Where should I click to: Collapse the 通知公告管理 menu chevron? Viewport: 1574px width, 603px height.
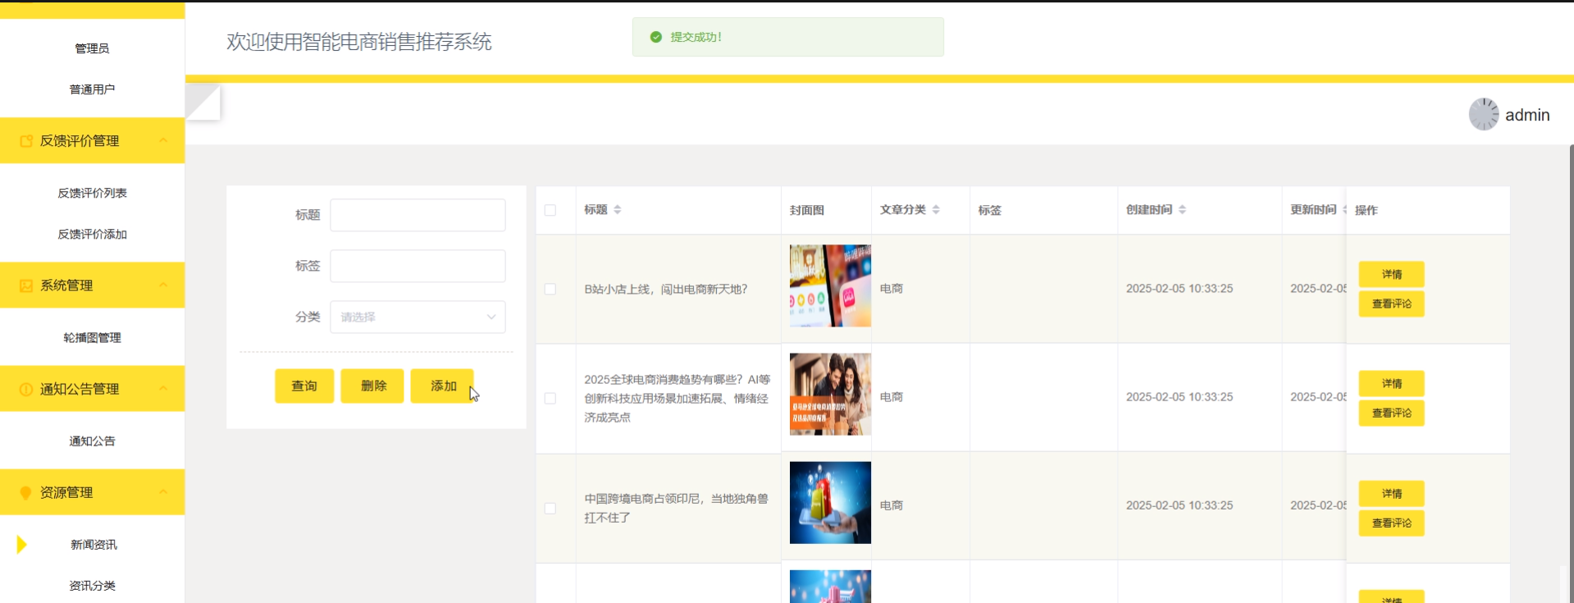click(x=163, y=388)
